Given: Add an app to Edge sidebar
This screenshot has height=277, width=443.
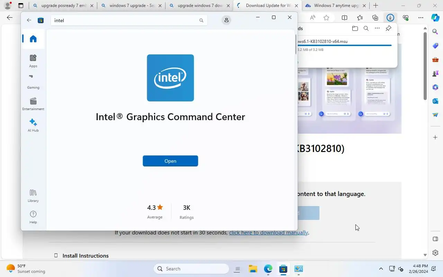Looking at the screenshot, I should pyautogui.click(x=435, y=137).
